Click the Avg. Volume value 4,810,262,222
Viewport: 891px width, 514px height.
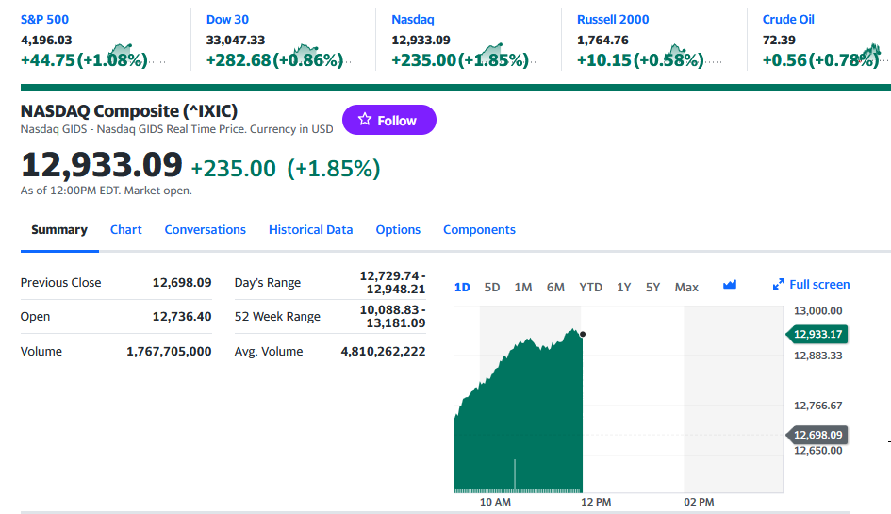(x=383, y=352)
